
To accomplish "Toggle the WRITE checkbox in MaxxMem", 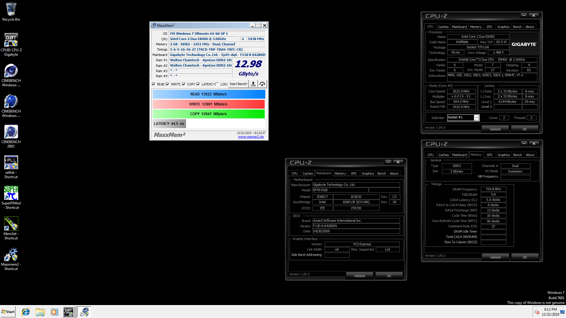I will (x=167, y=84).
